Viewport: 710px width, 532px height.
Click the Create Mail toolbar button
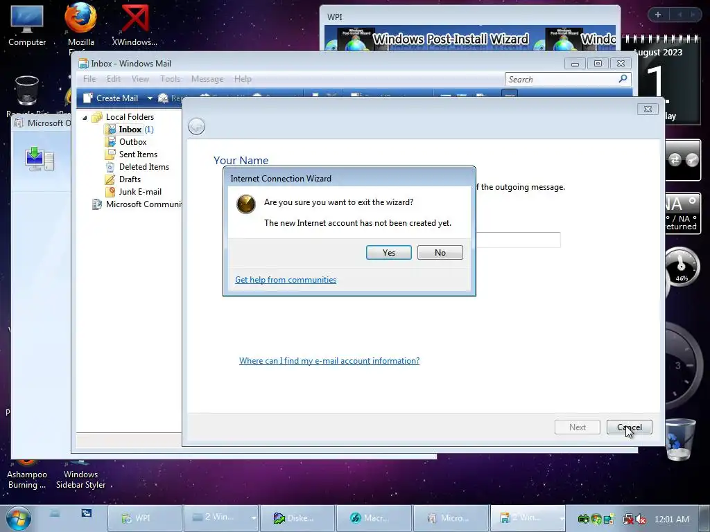(x=111, y=98)
